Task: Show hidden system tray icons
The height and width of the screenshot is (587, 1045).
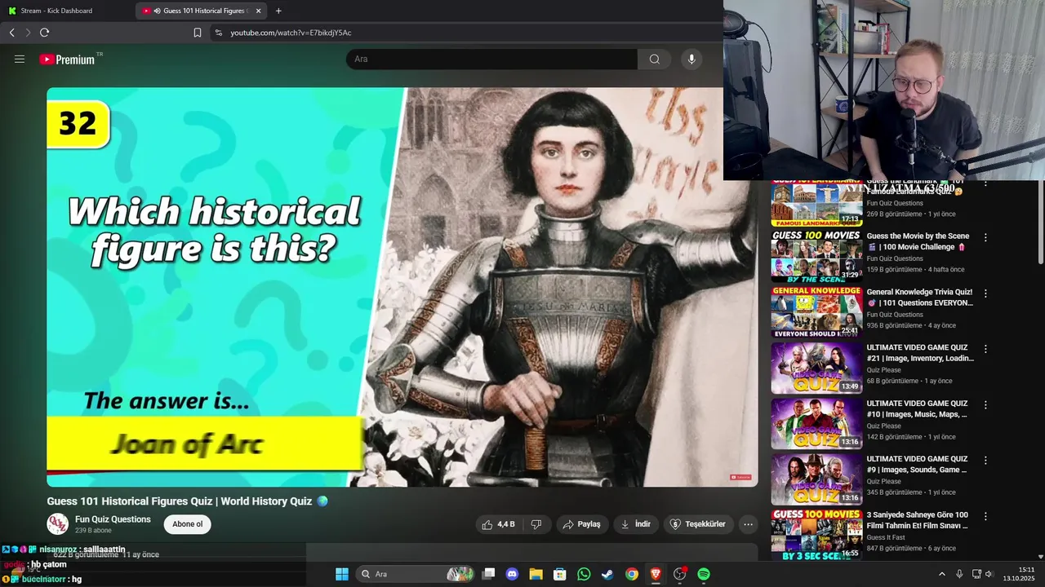Action: tap(941, 574)
